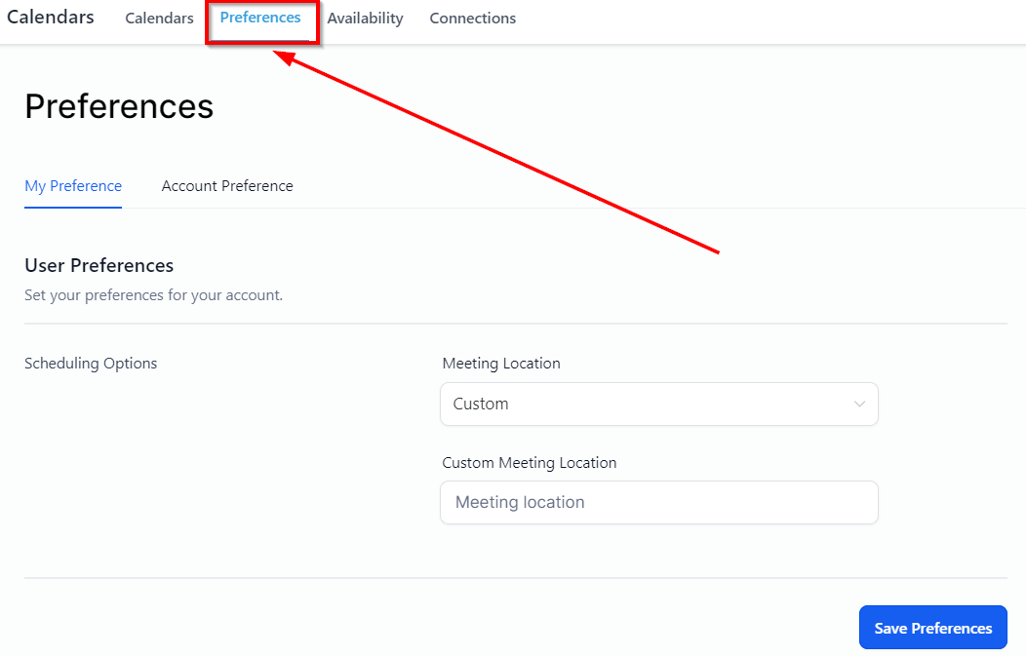Expand the Meeting Location dropdown chevron
The height and width of the screenshot is (656, 1026).
[859, 404]
